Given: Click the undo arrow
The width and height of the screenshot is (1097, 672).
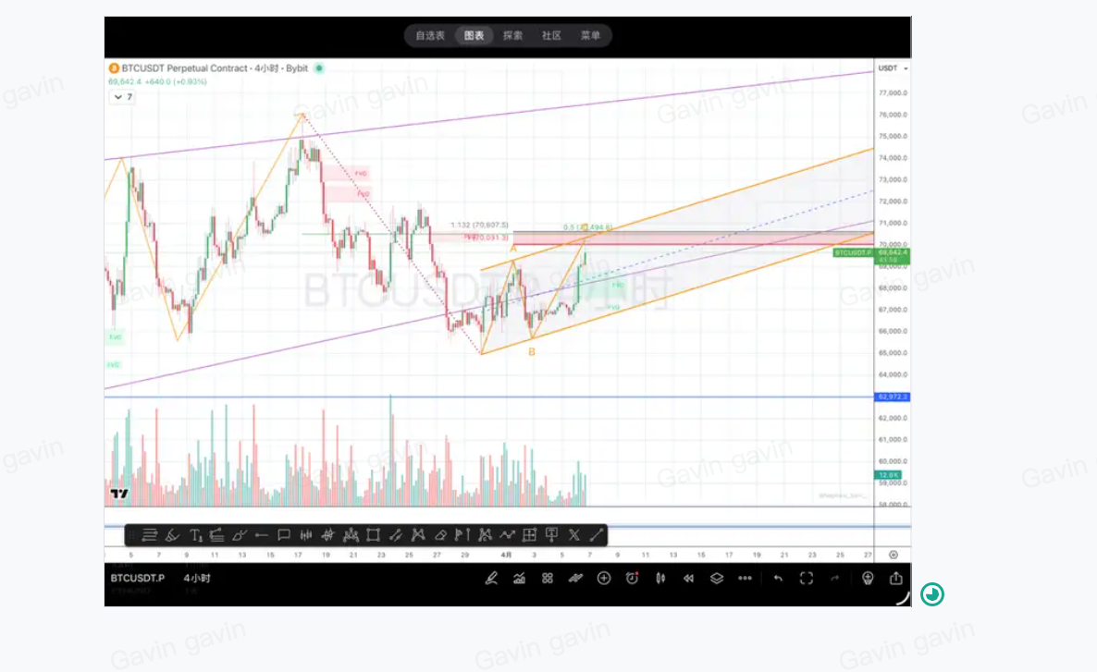Looking at the screenshot, I should coord(778,579).
